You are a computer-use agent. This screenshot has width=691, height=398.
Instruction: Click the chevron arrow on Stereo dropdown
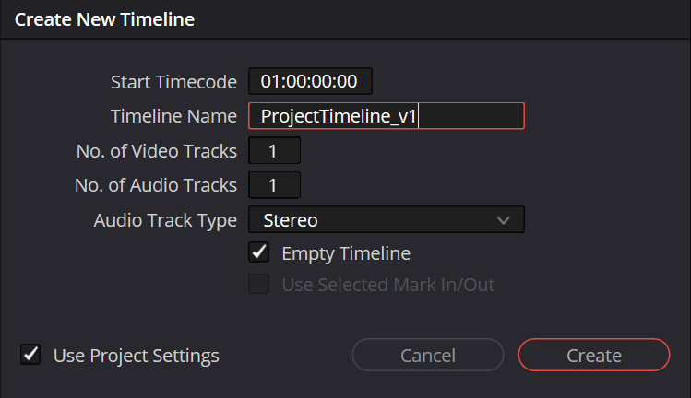click(503, 220)
